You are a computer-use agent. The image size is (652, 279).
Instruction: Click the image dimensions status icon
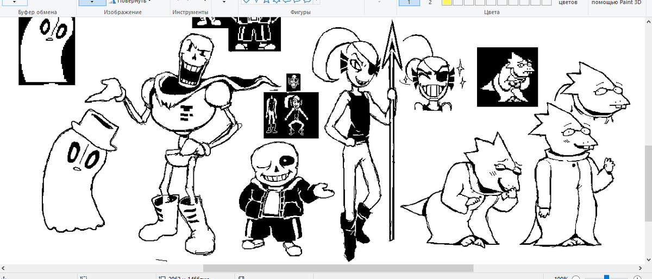click(x=161, y=277)
